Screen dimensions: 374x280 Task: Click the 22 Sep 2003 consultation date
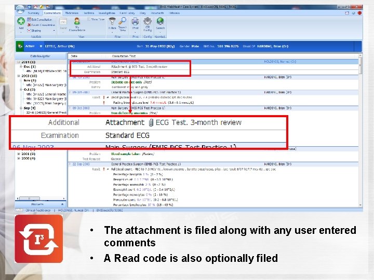81,164
